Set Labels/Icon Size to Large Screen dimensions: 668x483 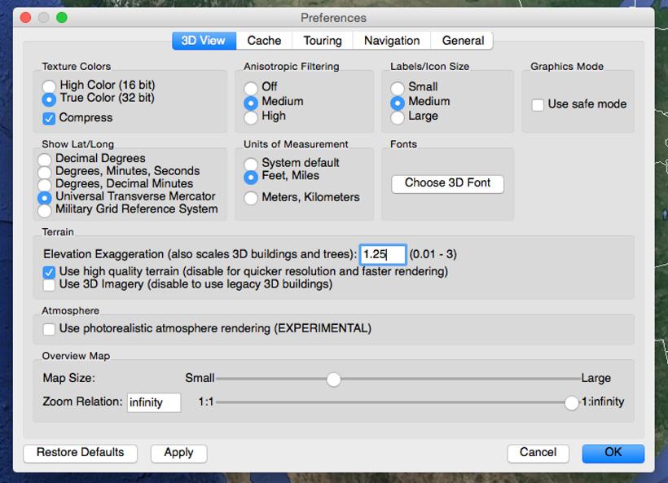pyautogui.click(x=397, y=116)
